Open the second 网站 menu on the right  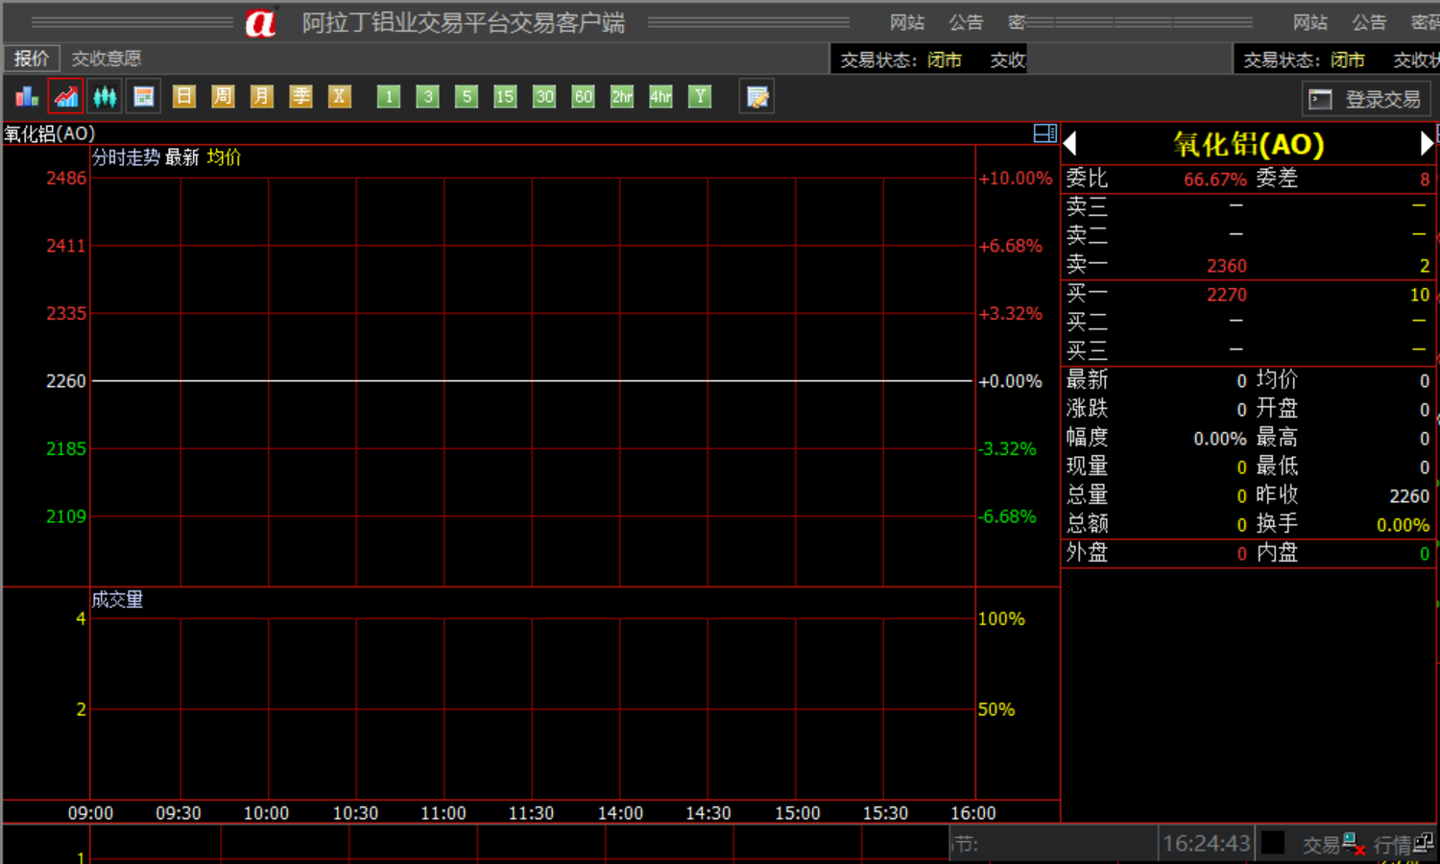[1310, 22]
